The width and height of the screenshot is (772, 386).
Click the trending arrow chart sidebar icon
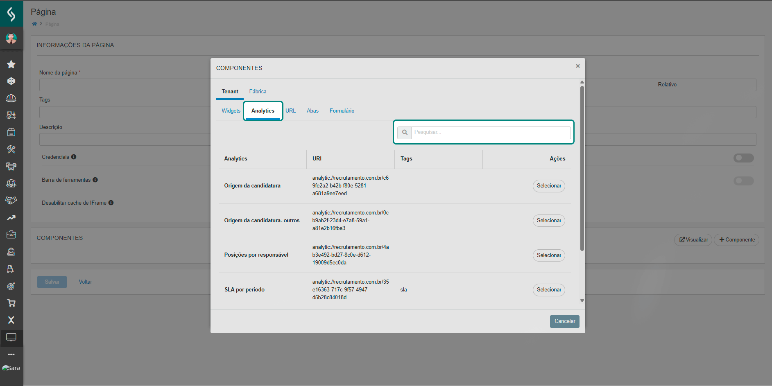(x=11, y=218)
